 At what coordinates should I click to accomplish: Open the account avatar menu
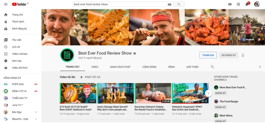[x=257, y=4]
